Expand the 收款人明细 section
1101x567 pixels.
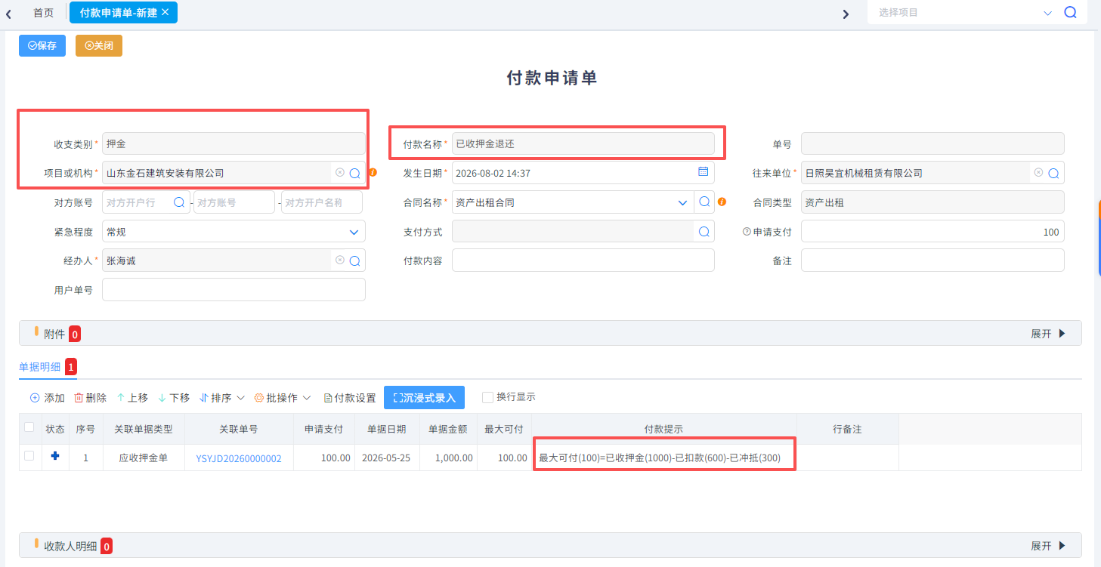click(x=1048, y=546)
